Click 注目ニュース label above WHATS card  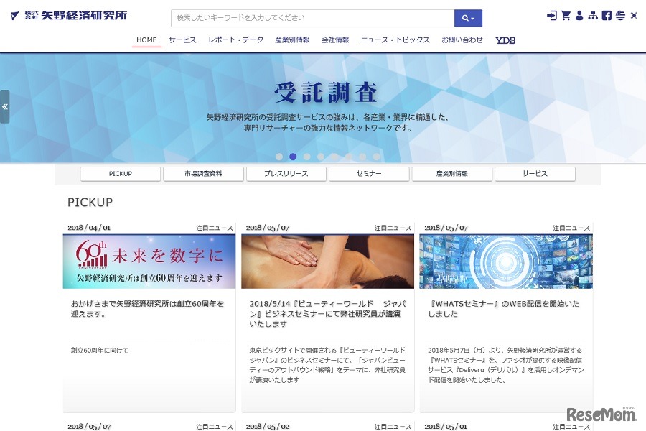point(571,228)
